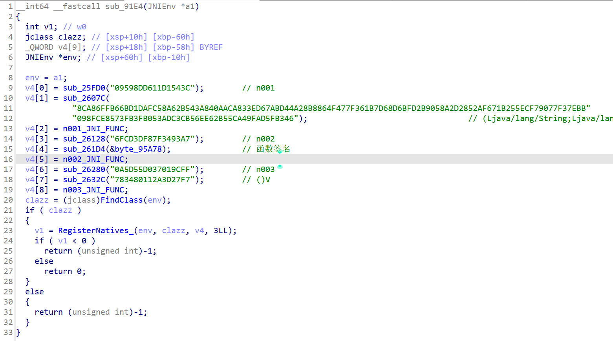Click n002_JNI_FUNC on the highlighted line

click(93, 159)
